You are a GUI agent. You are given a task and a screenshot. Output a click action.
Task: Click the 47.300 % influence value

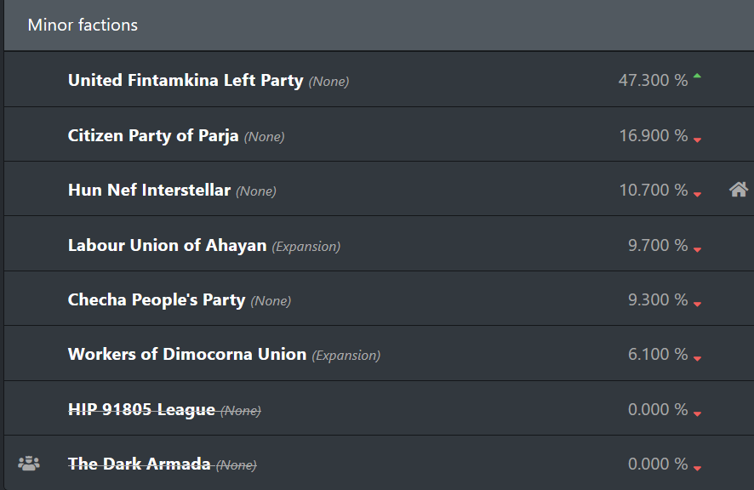coord(653,80)
